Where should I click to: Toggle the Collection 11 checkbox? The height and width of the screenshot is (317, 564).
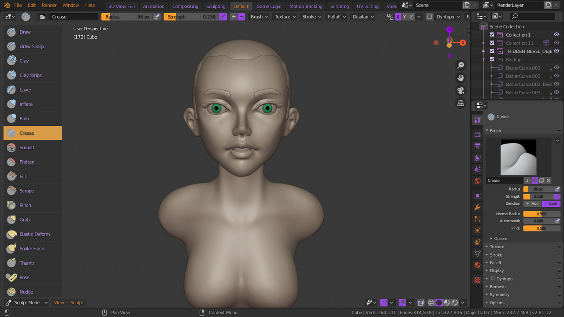coord(492,43)
